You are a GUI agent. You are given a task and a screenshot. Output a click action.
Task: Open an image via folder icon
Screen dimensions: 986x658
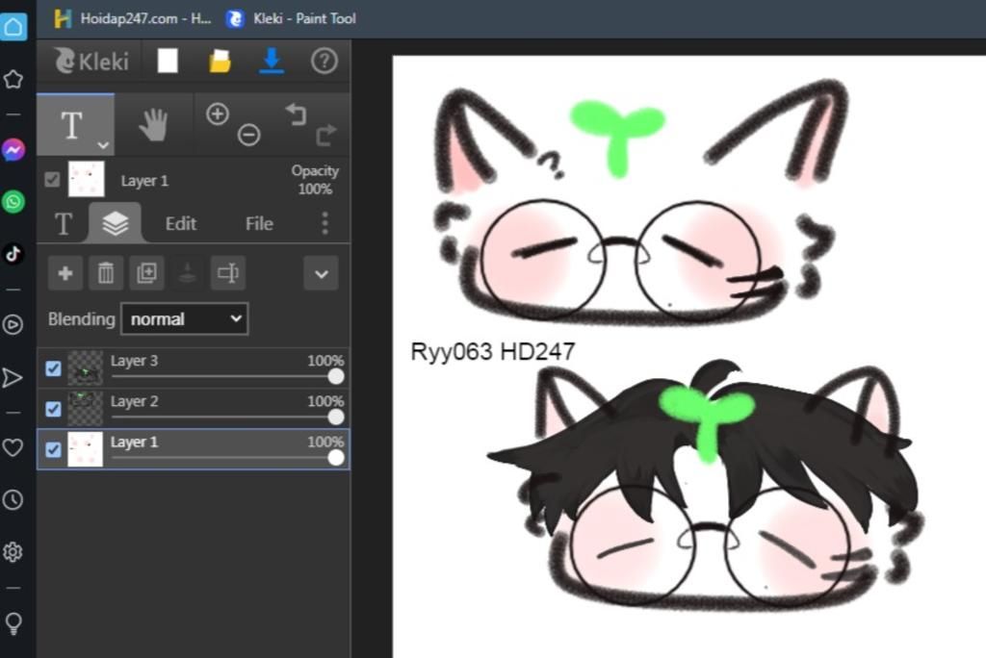click(221, 61)
